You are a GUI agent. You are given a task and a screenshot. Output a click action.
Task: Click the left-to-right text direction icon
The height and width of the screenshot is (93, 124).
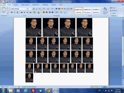pyautogui.click(x=62, y=9)
